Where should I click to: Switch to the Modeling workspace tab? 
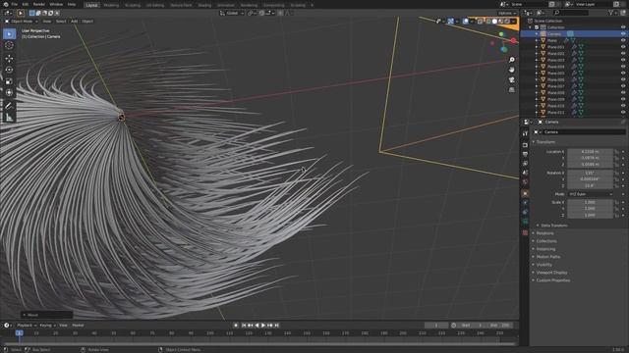[x=111, y=5]
